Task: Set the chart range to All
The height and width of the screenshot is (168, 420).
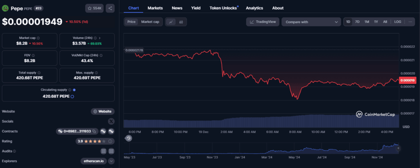Action: (385, 22)
